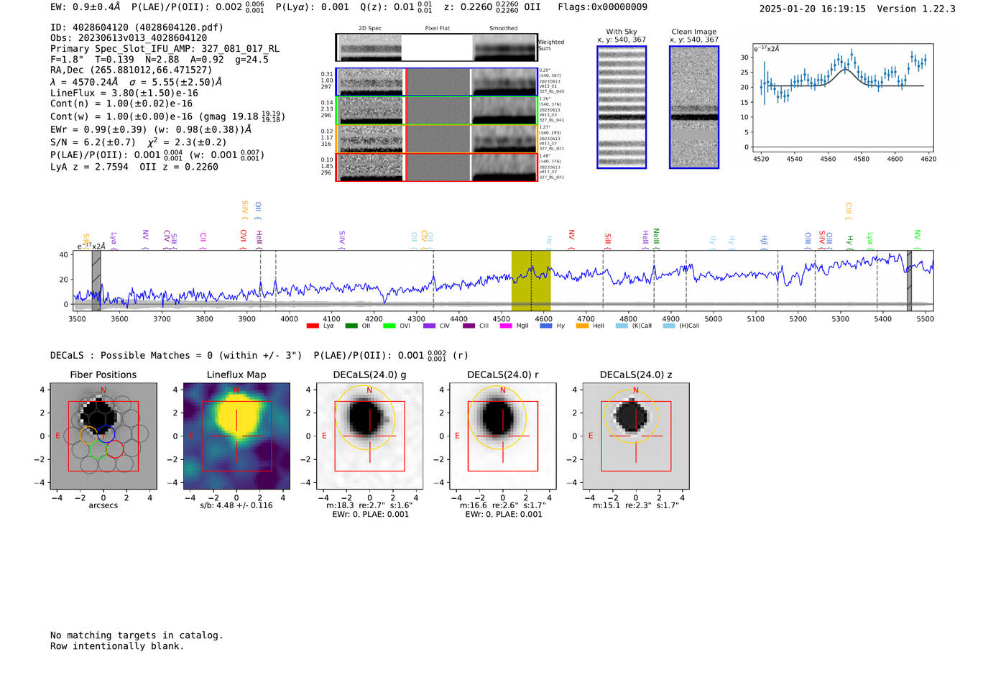The width and height of the screenshot is (1006, 685).
Task: Click the Primary Spec_Slot_IFU_AMP line
Action: point(165,49)
